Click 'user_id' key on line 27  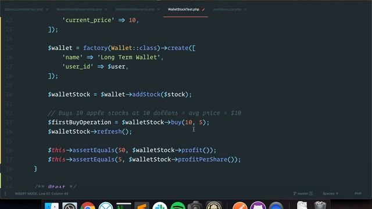78,67
